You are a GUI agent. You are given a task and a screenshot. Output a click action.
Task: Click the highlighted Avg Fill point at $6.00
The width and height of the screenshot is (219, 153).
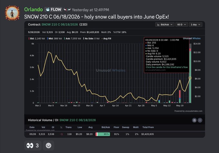coord(190,78)
